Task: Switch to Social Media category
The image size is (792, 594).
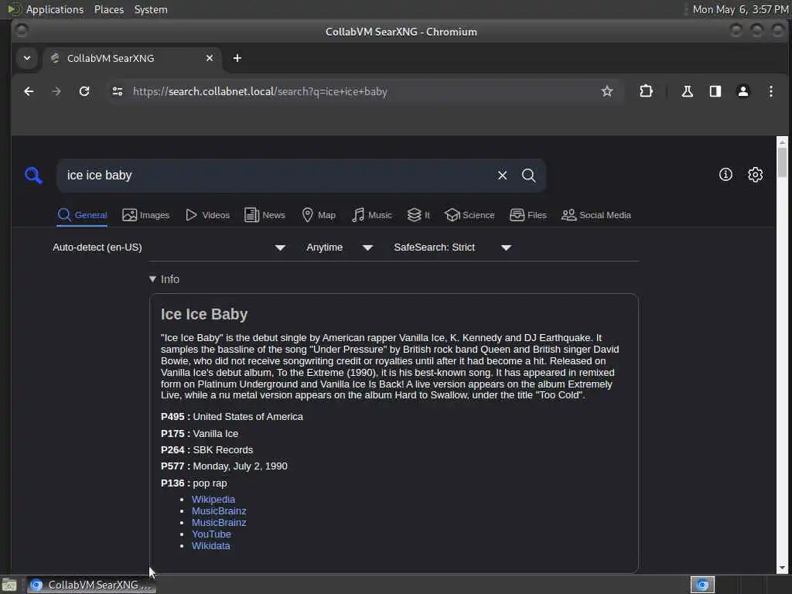Action: point(596,215)
